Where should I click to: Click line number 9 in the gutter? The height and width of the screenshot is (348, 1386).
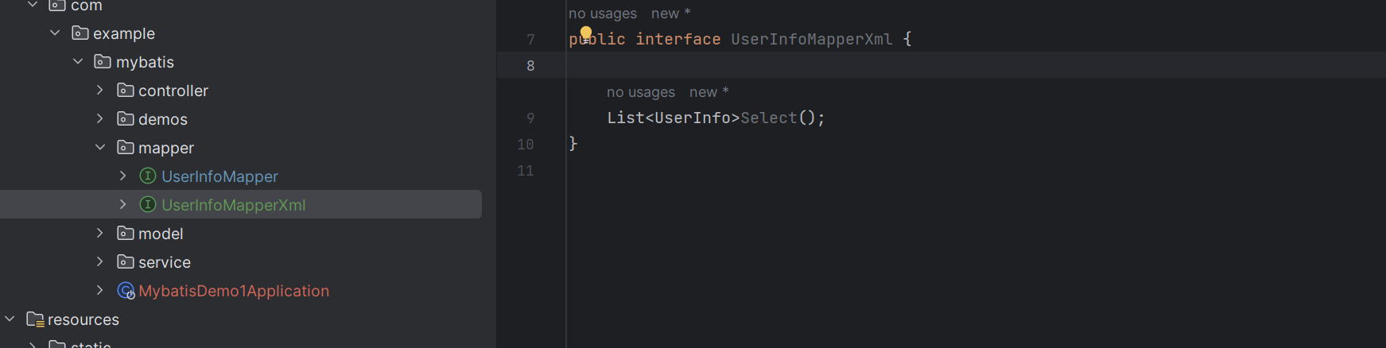(x=530, y=118)
